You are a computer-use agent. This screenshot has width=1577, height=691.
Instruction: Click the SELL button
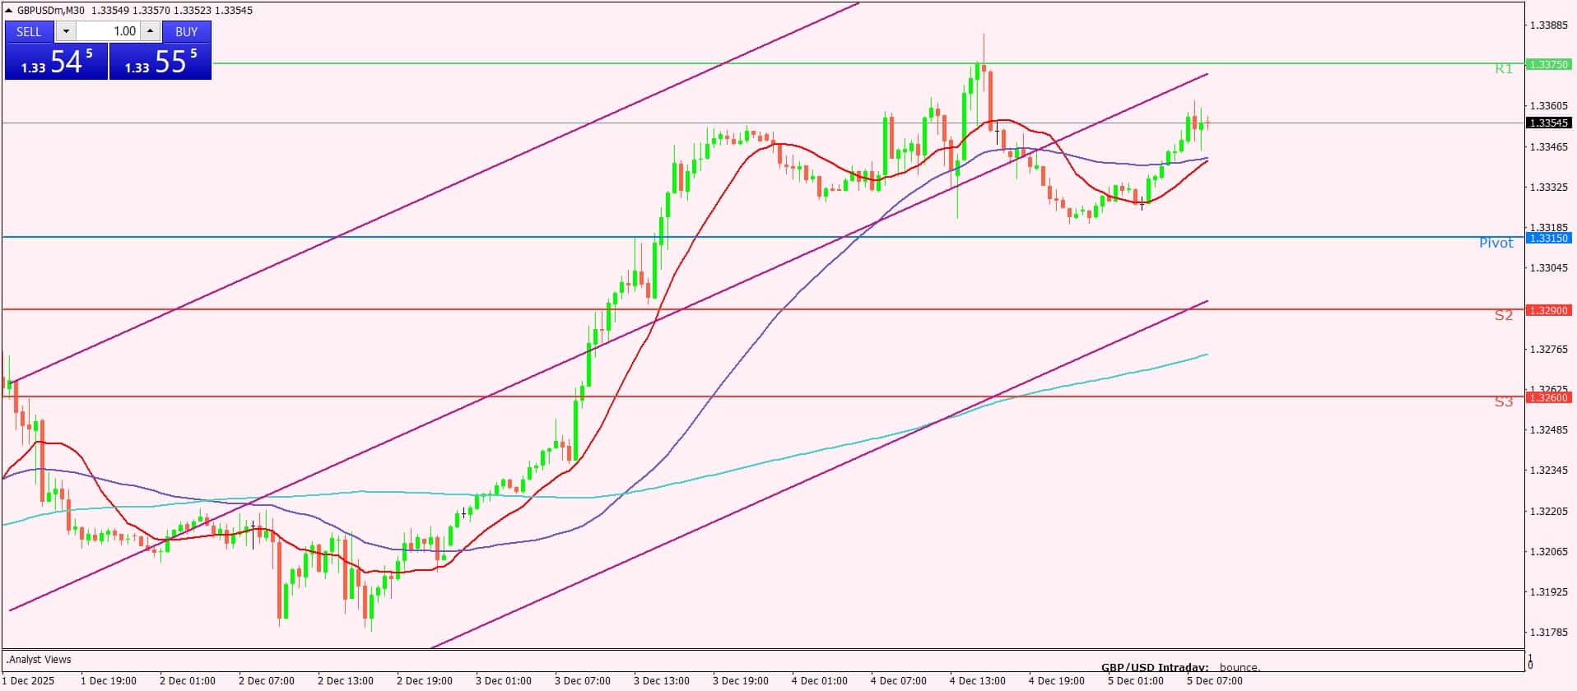click(x=29, y=31)
